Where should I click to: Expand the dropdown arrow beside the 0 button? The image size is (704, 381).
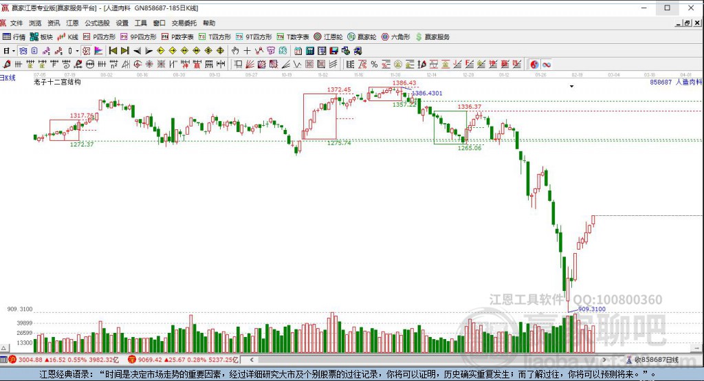[x=77, y=51]
